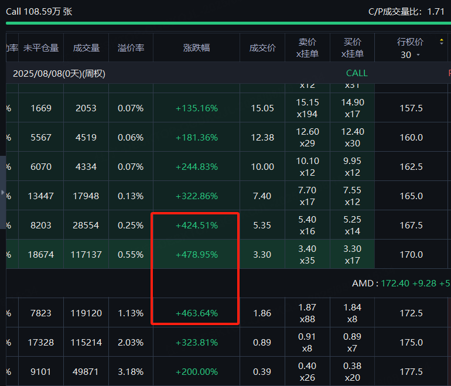Select the CALL section label

(x=357, y=73)
